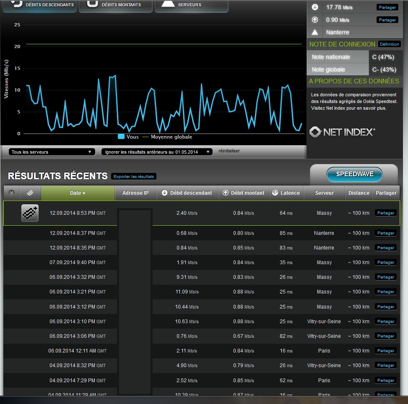Click the Latence column globe icon
This screenshot has height=404, width=408.
coord(275,193)
